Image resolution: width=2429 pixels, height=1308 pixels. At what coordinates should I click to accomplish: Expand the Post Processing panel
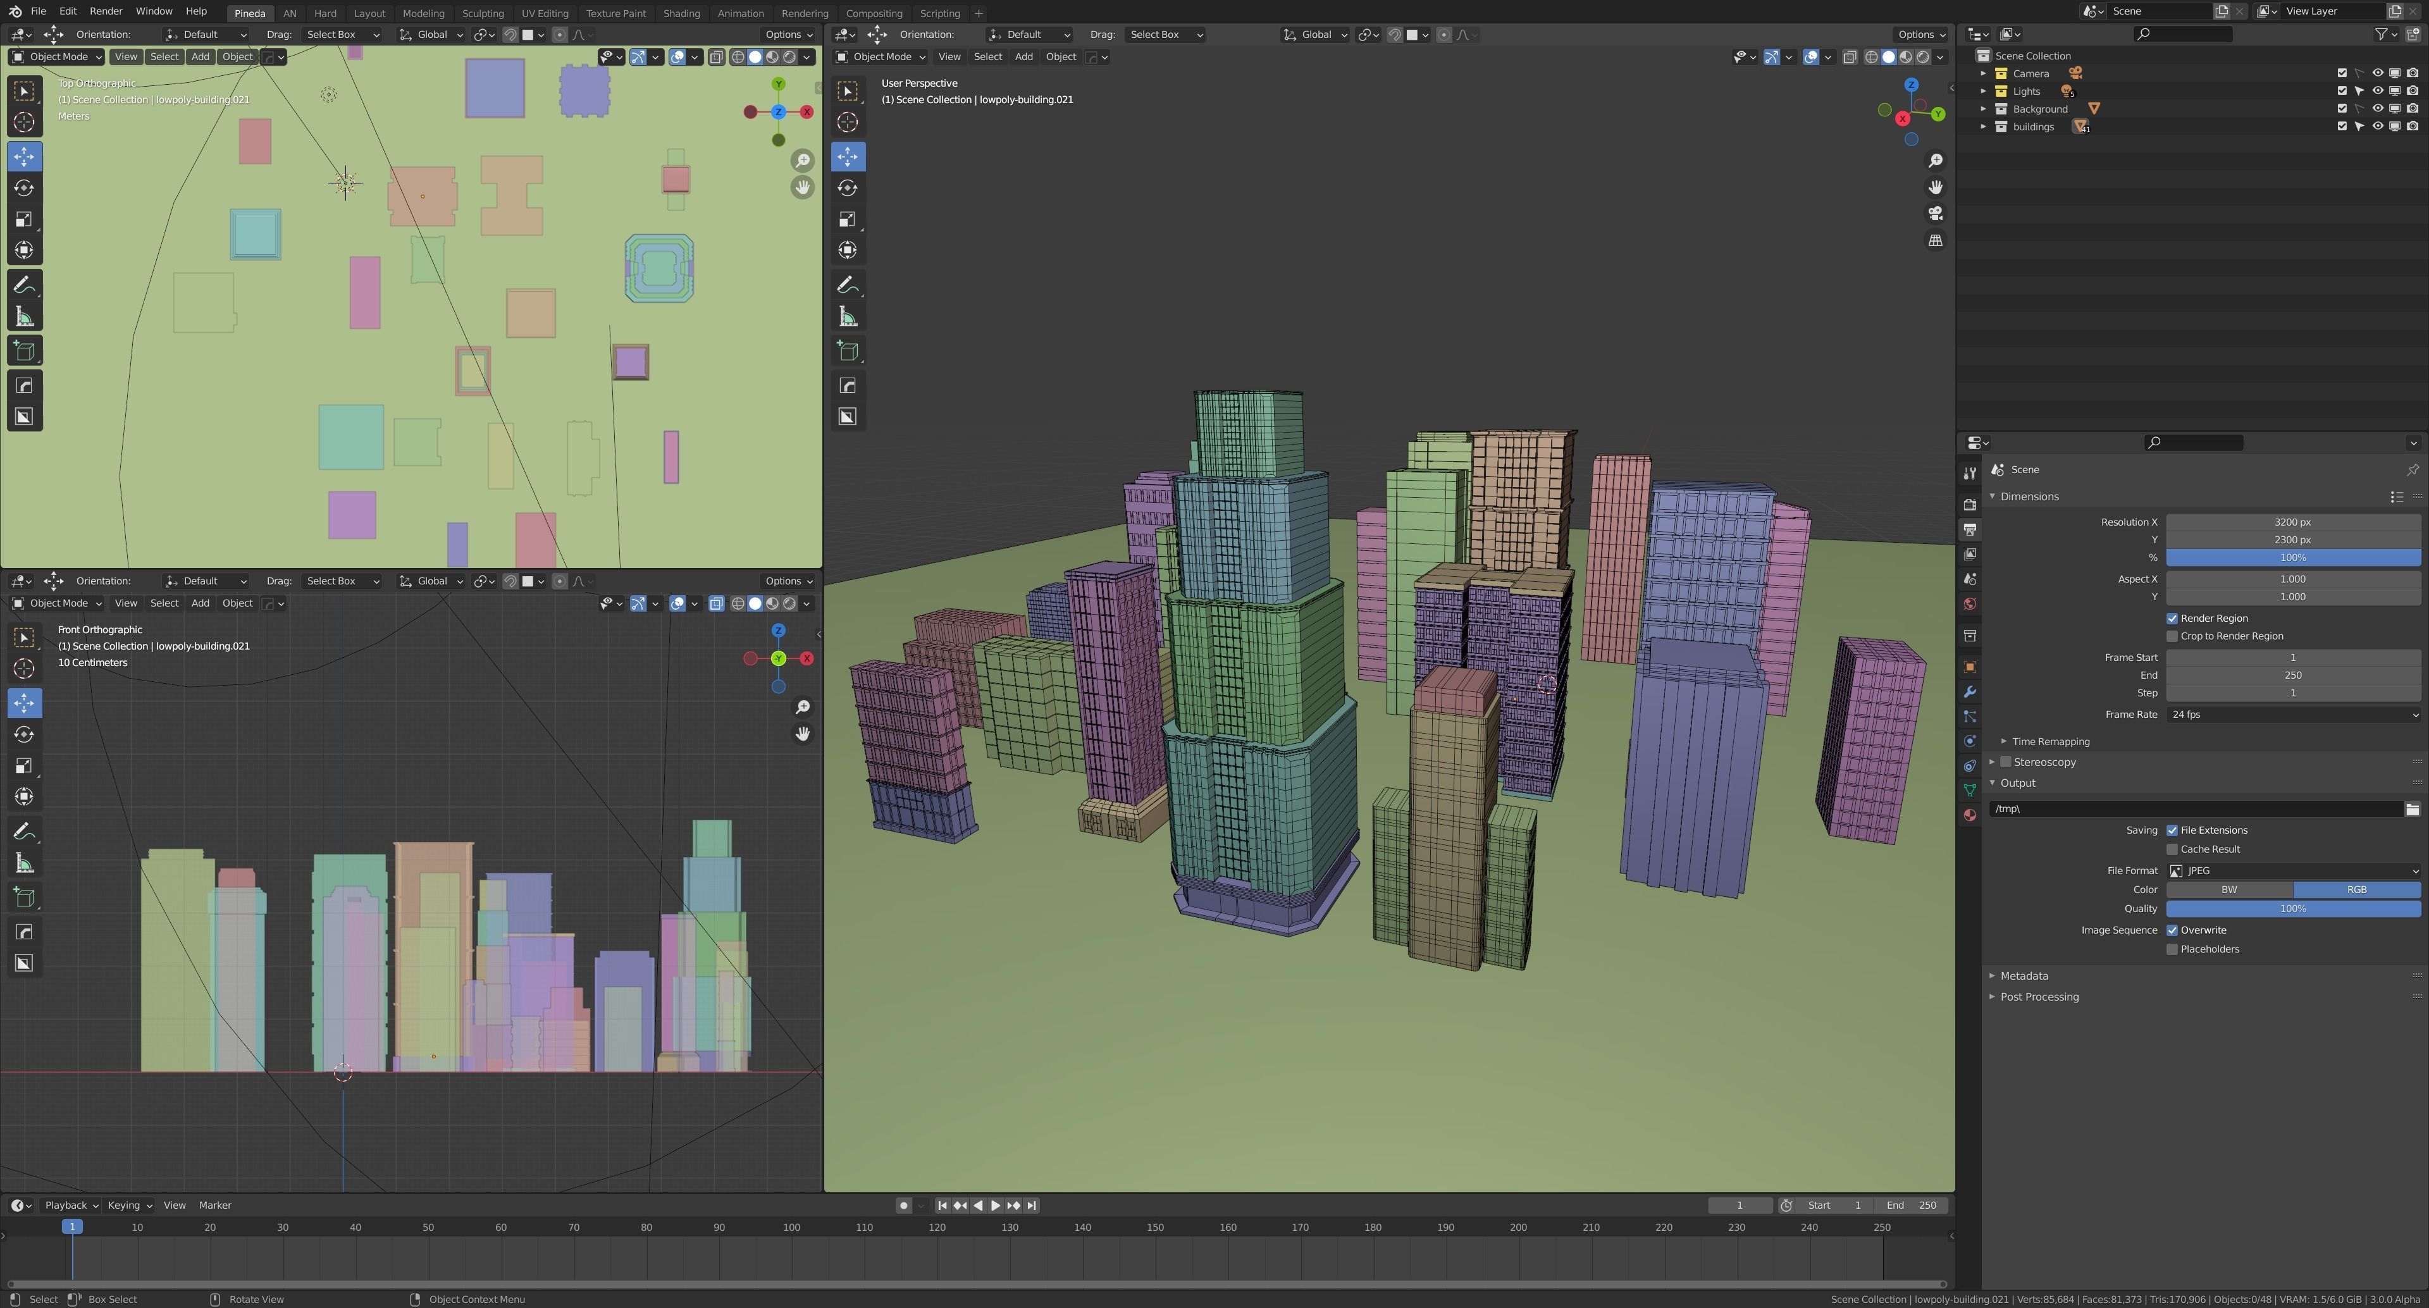(x=1993, y=997)
